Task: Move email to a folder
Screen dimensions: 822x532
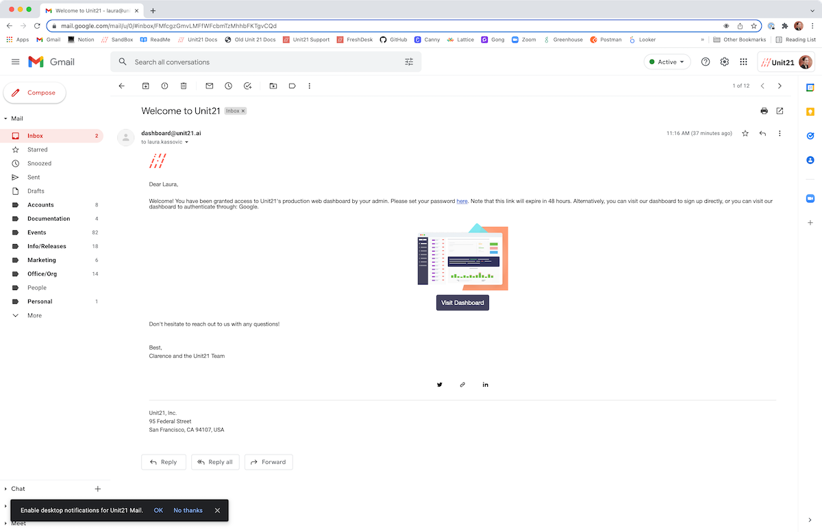Action: tap(273, 86)
